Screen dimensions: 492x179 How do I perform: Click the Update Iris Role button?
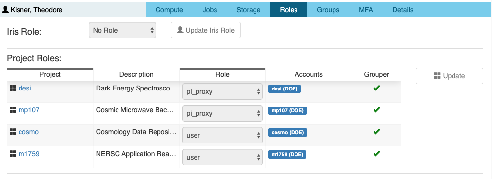tap(206, 30)
